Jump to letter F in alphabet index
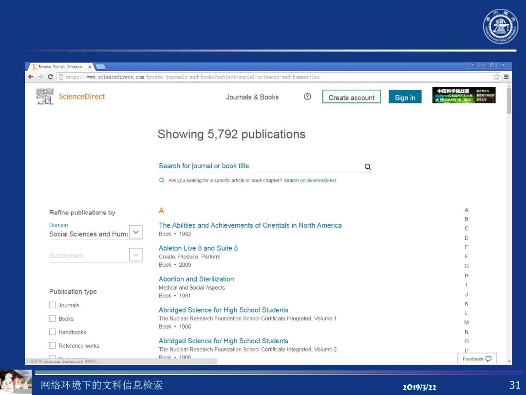The width and height of the screenshot is (526, 395). coord(466,257)
